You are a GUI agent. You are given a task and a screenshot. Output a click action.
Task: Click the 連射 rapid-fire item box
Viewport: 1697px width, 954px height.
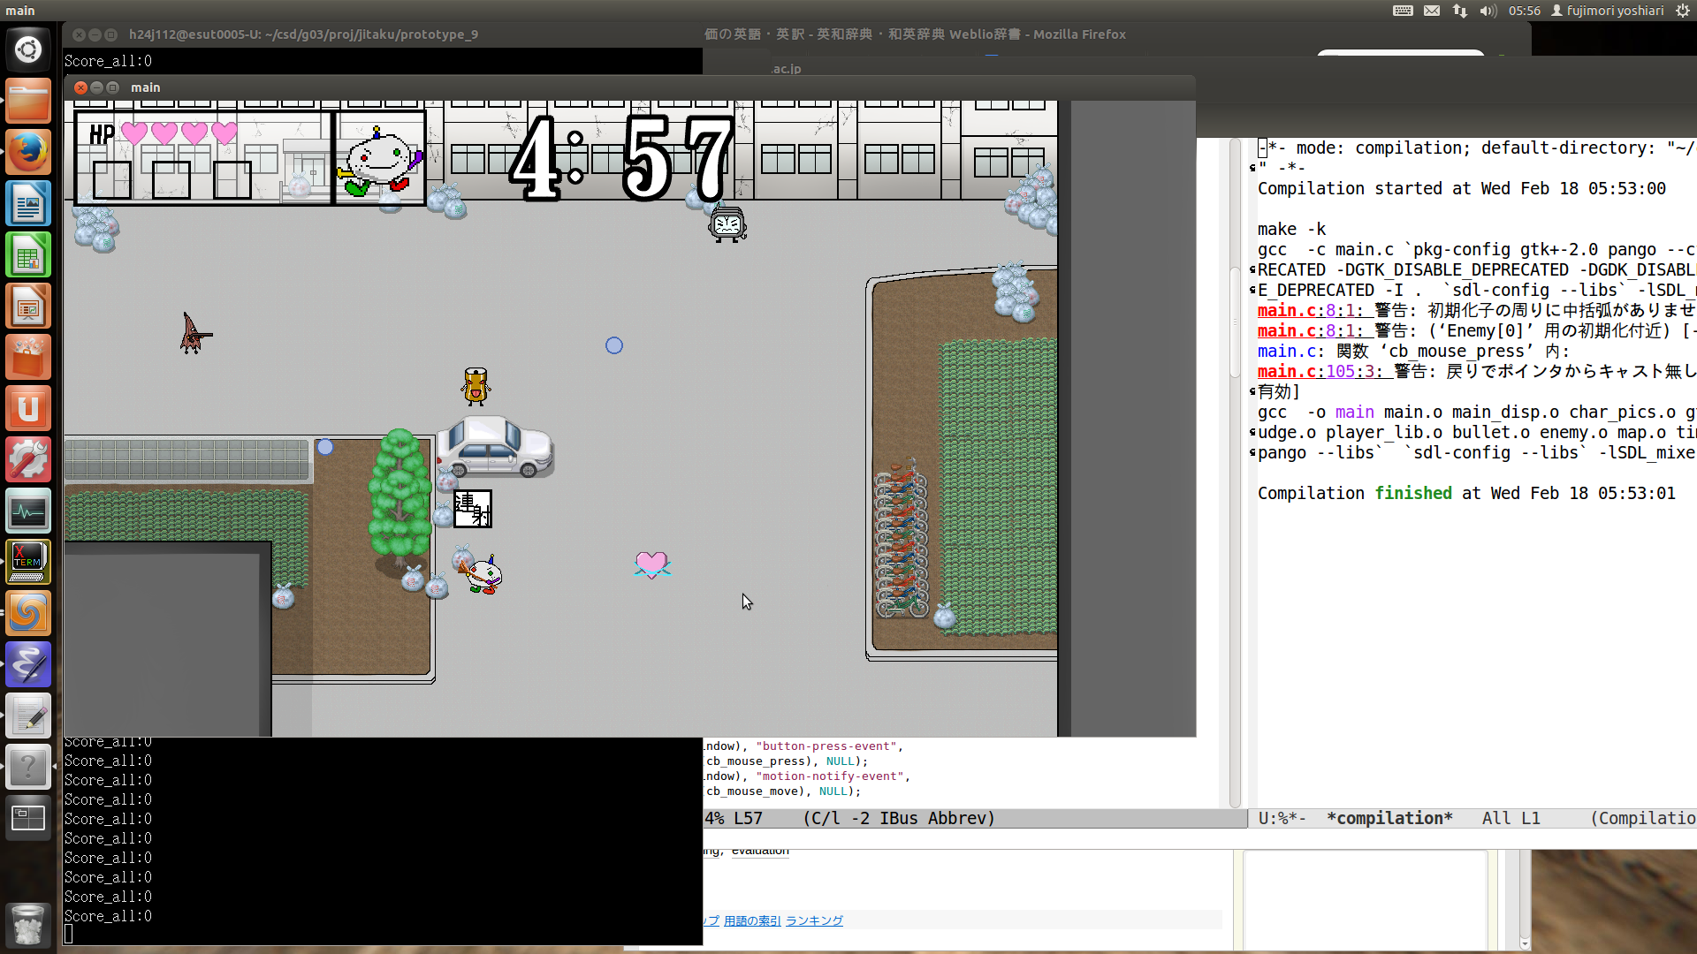(x=473, y=510)
